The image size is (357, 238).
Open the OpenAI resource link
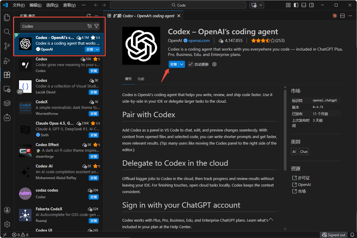pos(301,184)
